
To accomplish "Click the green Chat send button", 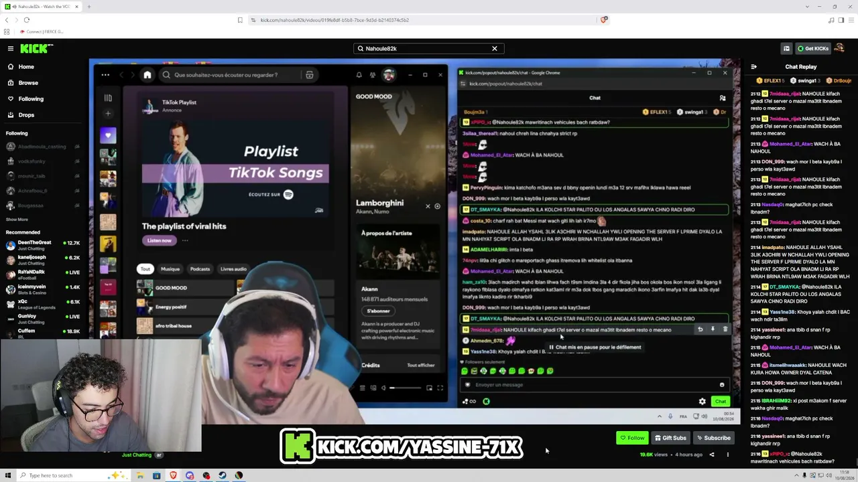I will pos(721,402).
